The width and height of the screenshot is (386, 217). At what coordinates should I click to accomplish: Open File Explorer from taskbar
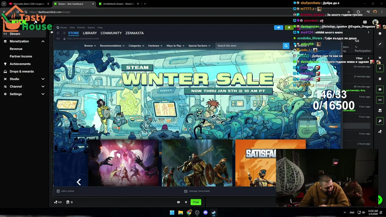pyautogui.click(x=180, y=212)
